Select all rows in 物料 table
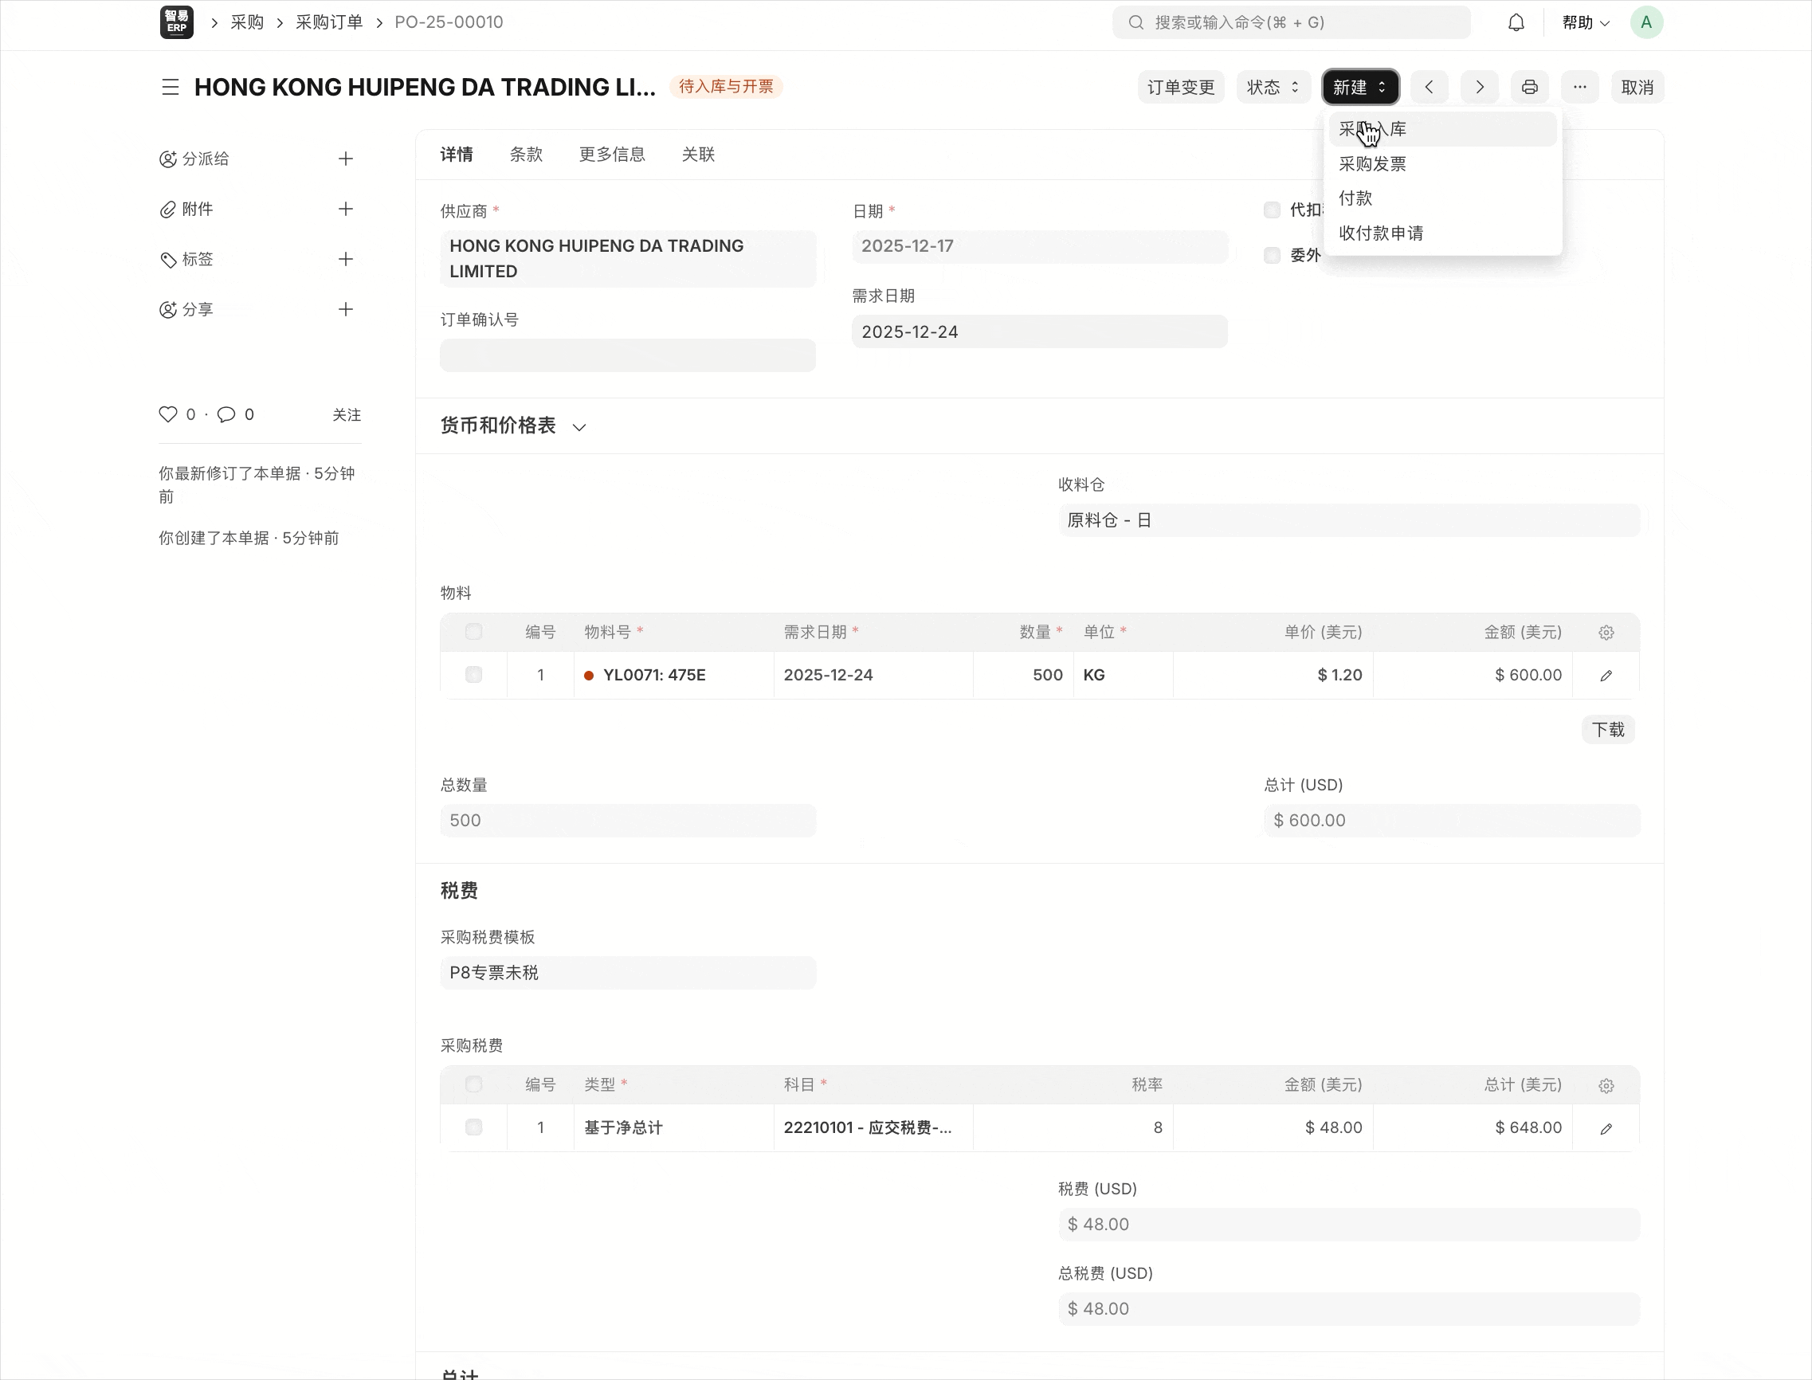 pyautogui.click(x=474, y=632)
